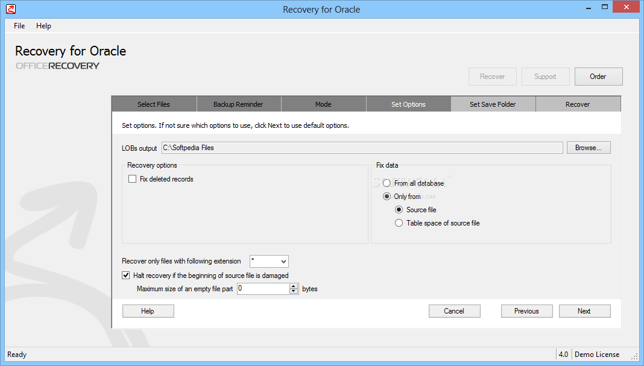Image resolution: width=644 pixels, height=366 pixels.
Task: Click the 4.0 version label in status bar
Action: [x=563, y=355]
